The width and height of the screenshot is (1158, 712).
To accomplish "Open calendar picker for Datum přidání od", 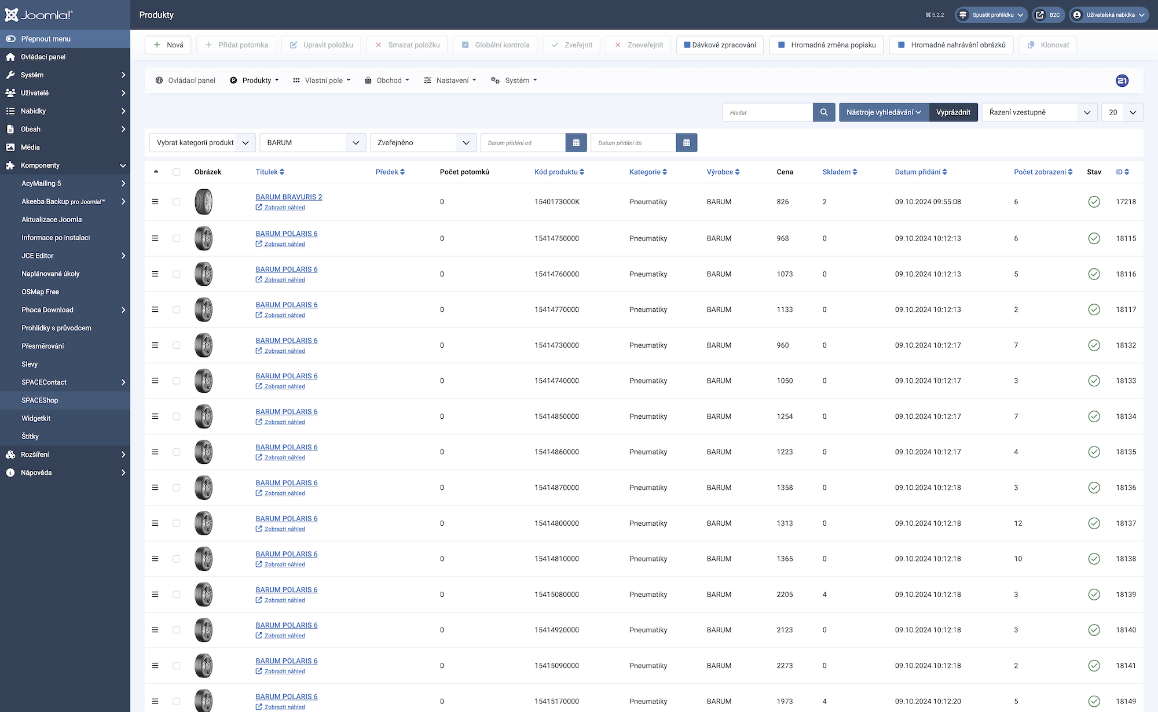I will 576,143.
